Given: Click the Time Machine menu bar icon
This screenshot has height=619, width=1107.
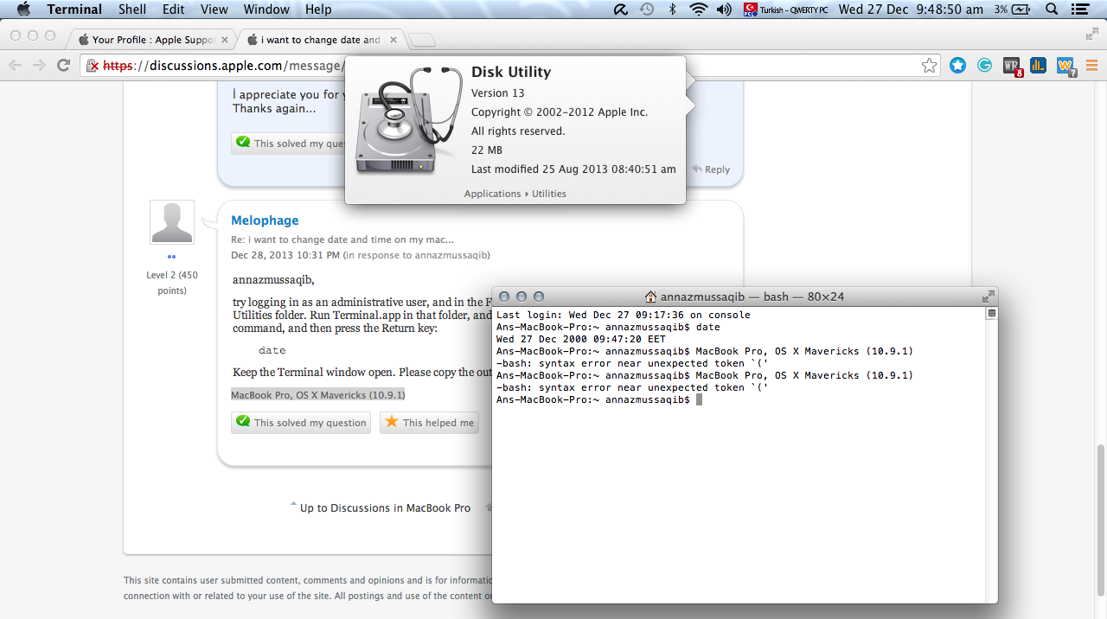Looking at the screenshot, I should pos(646,10).
